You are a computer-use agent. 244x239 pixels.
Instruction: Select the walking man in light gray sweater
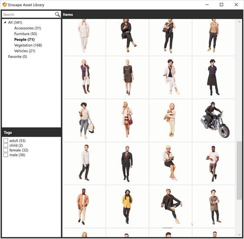pos(84,163)
